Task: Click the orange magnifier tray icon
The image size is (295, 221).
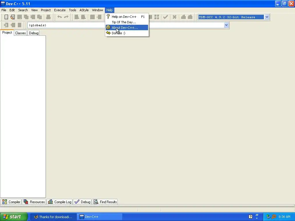Action: (274, 217)
